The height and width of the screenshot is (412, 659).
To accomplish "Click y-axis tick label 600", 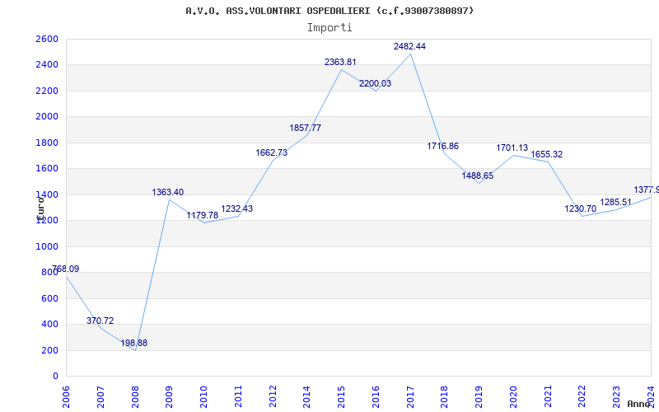I will point(49,298).
